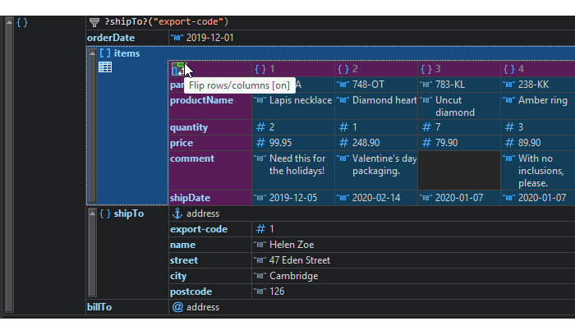Click the table view icon under items
The image size is (575, 335).
pyautogui.click(x=105, y=67)
